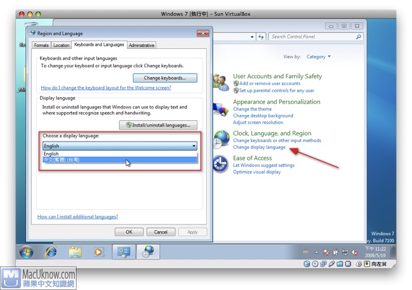This screenshot has height=290, width=412.
Task: Open Appearance and Personalization heading
Action: (277, 102)
